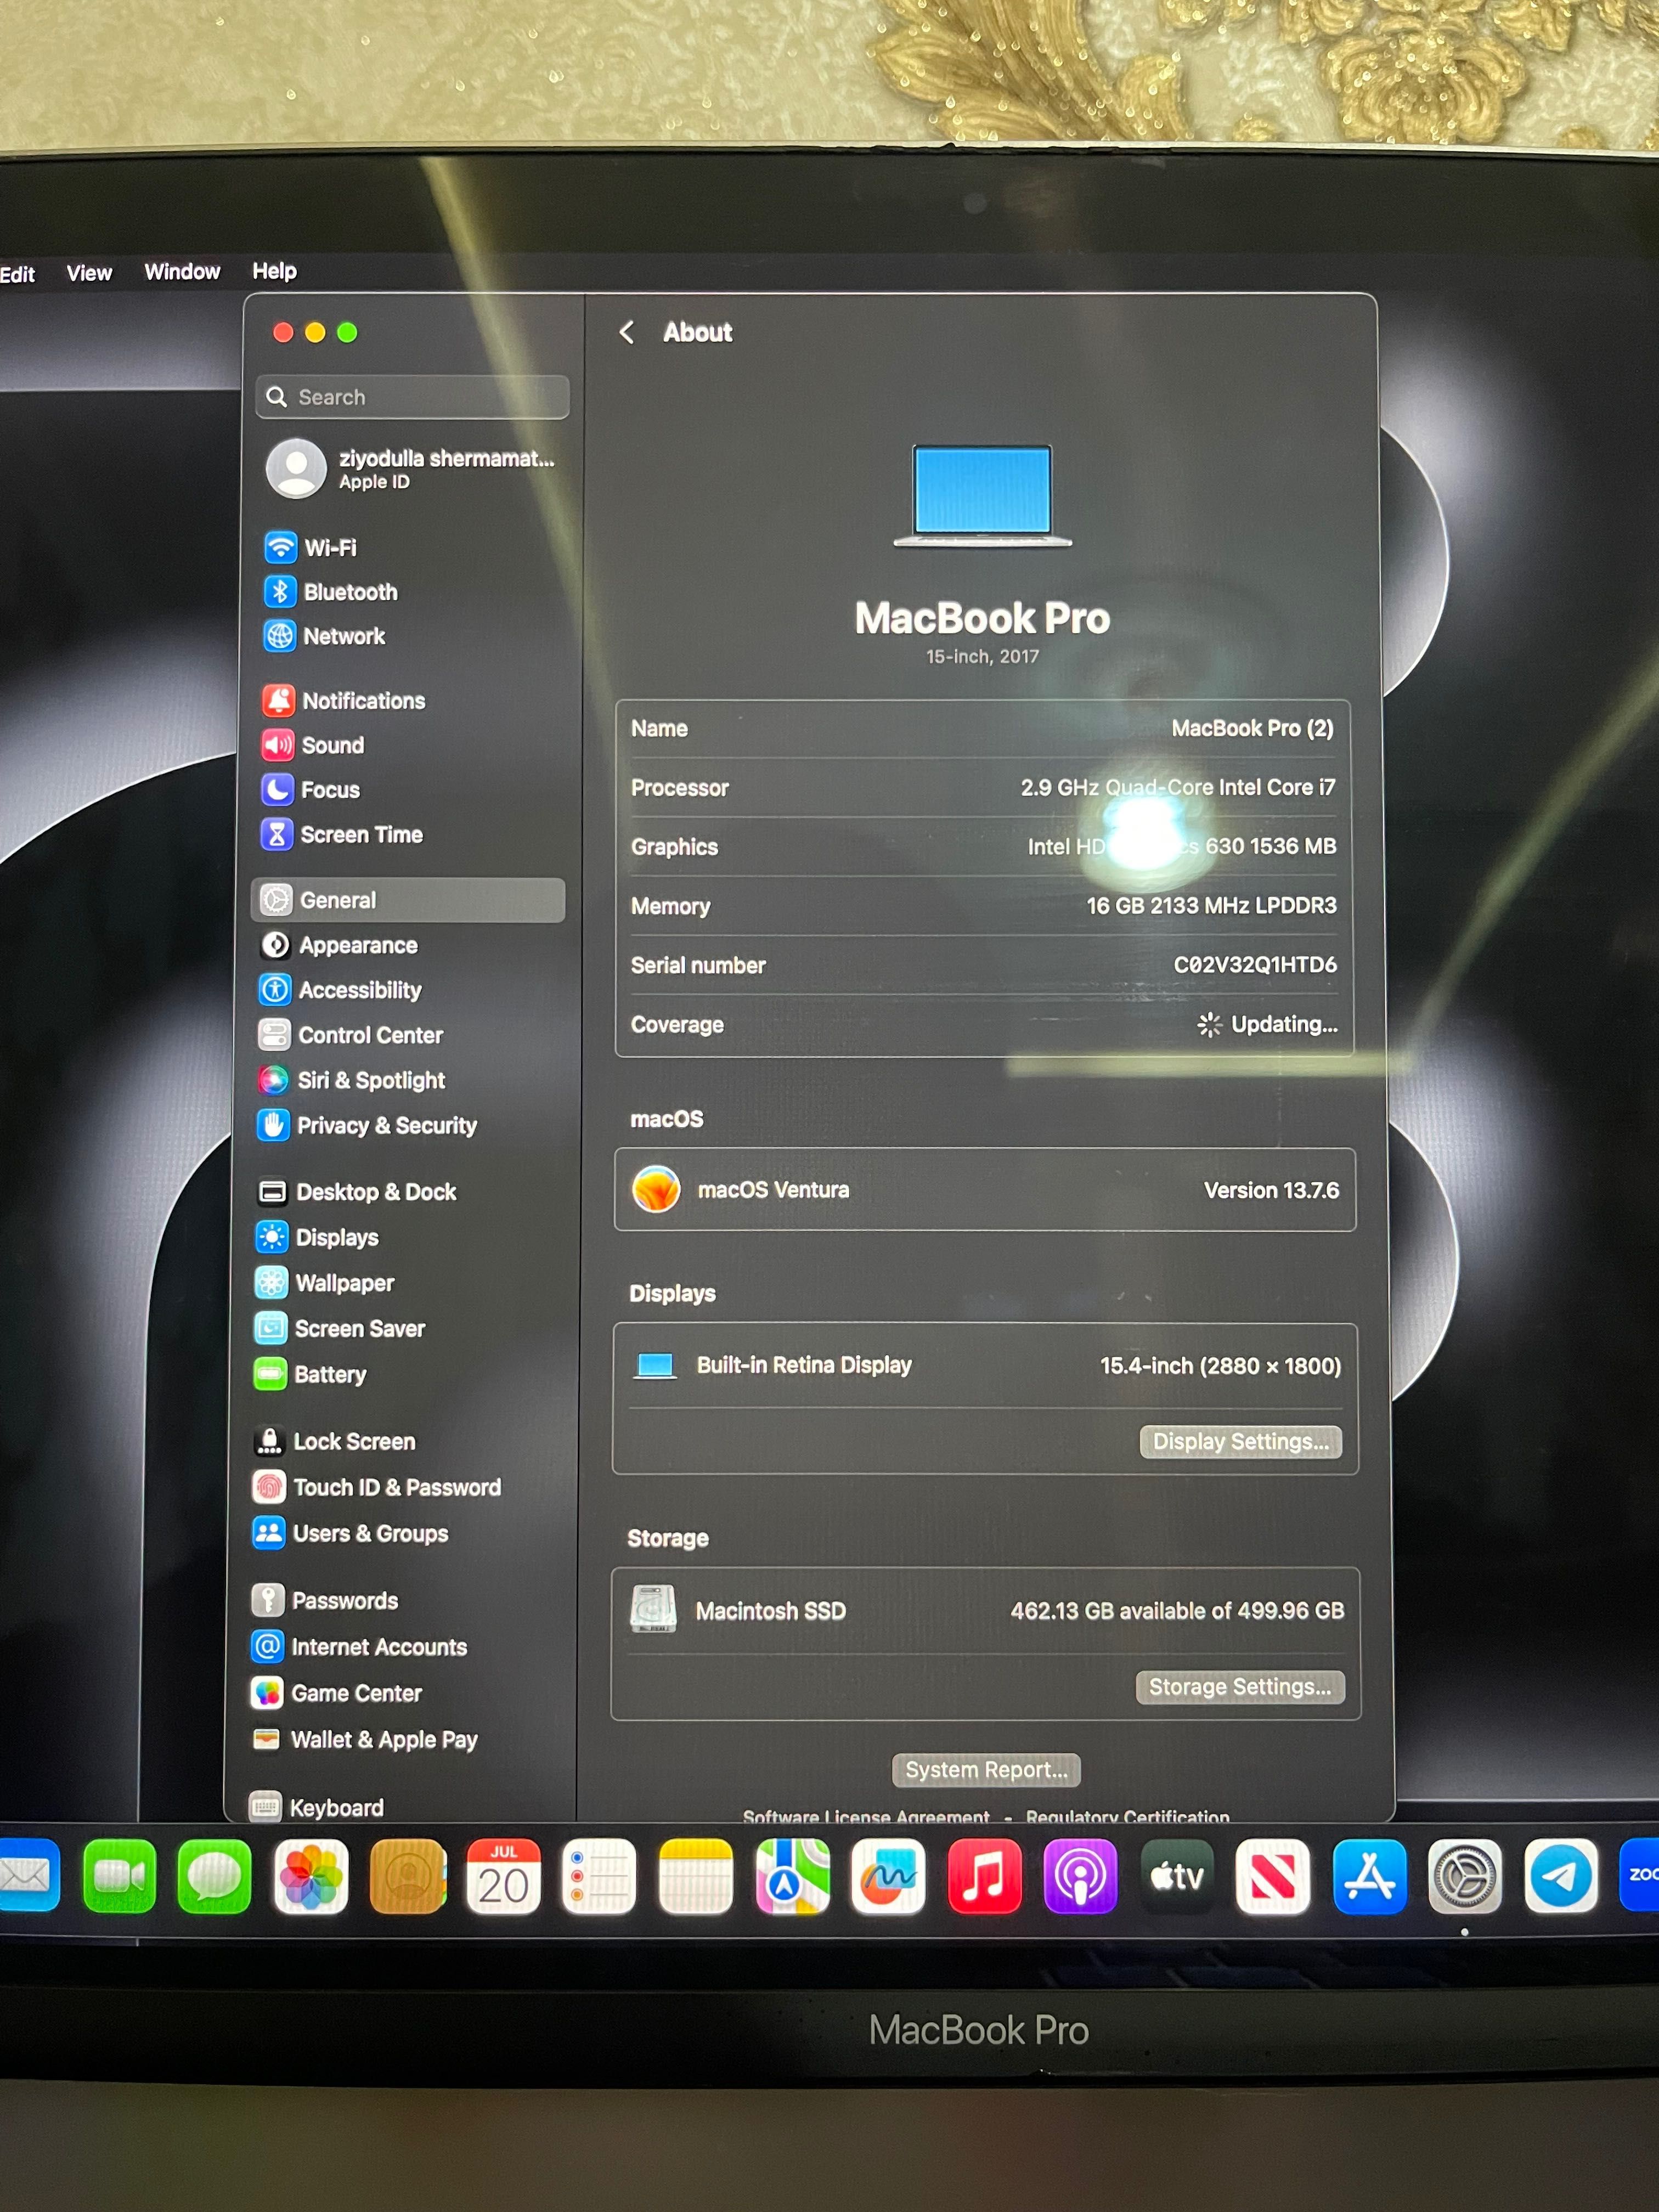Open the System Report button

pyautogui.click(x=986, y=1769)
